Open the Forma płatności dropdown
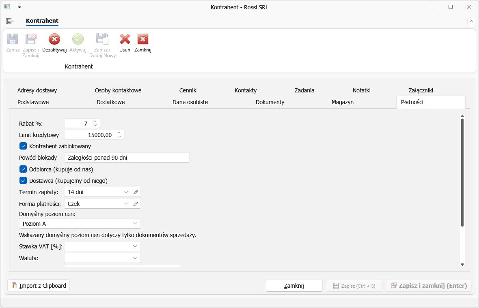 (126, 204)
